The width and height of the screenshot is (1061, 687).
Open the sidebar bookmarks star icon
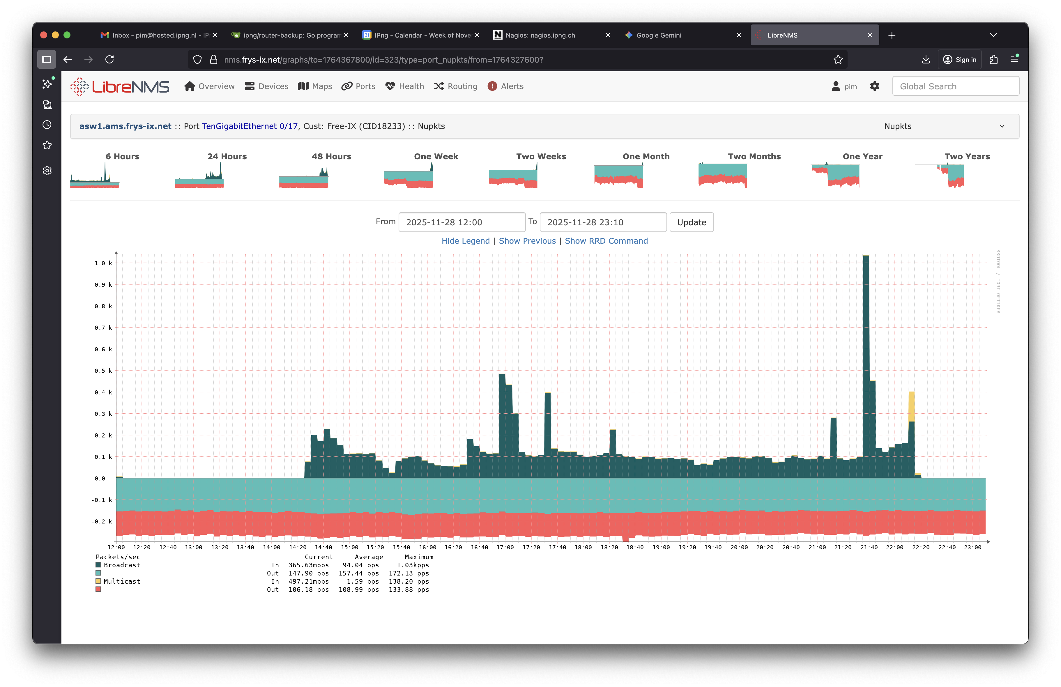point(47,145)
